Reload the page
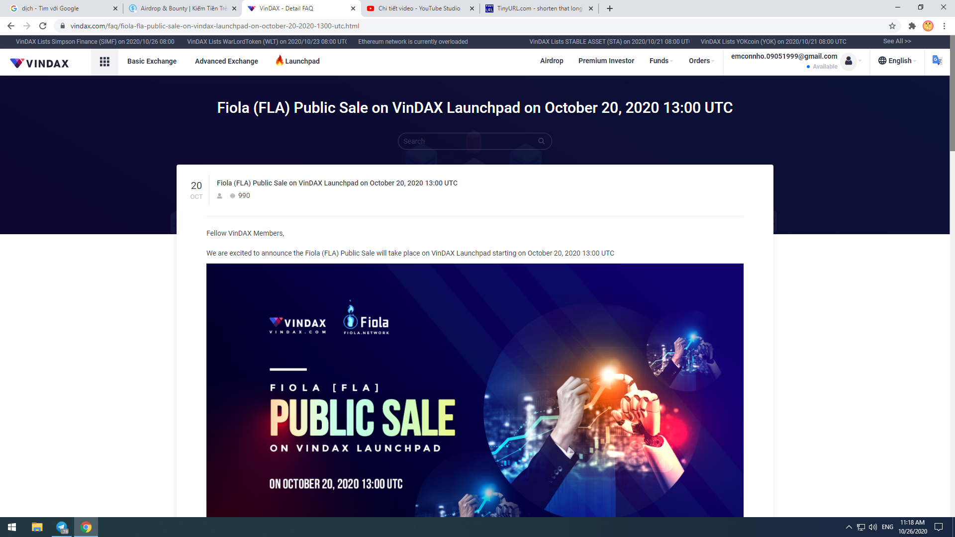Viewport: 955px width, 537px height. tap(43, 26)
